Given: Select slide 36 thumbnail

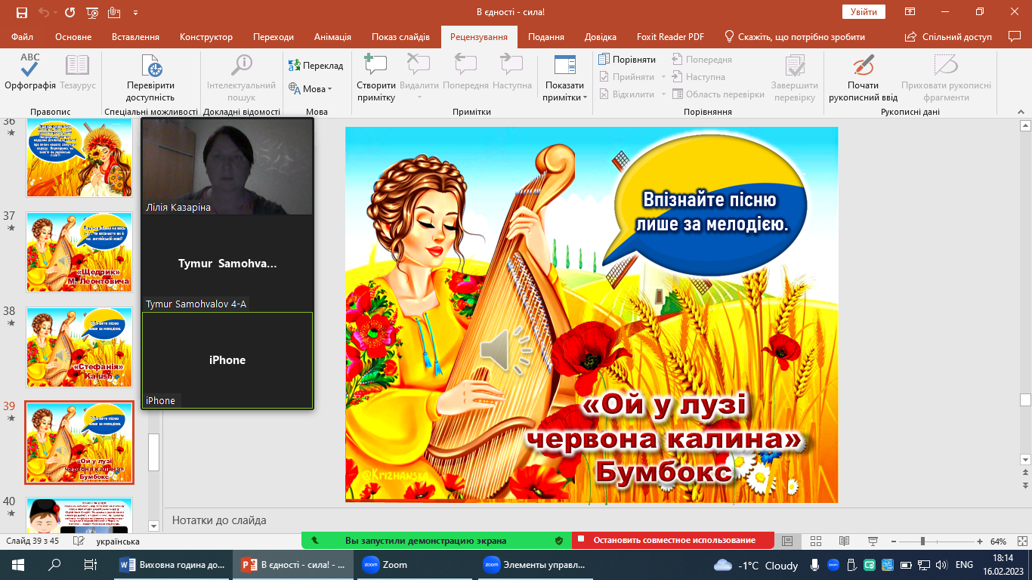Looking at the screenshot, I should [79, 156].
